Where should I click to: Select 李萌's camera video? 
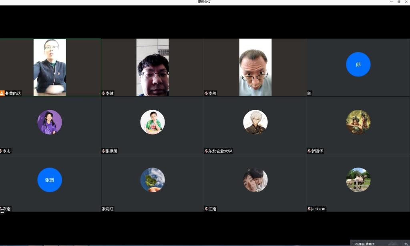(x=255, y=67)
